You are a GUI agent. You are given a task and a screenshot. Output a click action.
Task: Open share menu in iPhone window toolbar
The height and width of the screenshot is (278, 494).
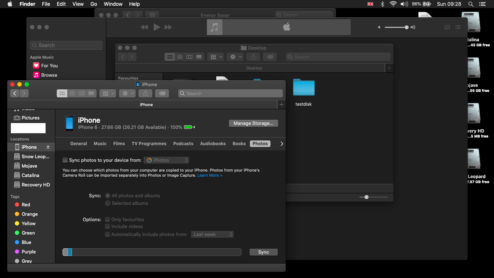pos(145,93)
